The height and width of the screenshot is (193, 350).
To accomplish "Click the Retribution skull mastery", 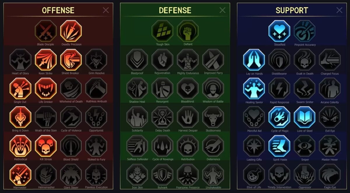I will click(x=188, y=146).
